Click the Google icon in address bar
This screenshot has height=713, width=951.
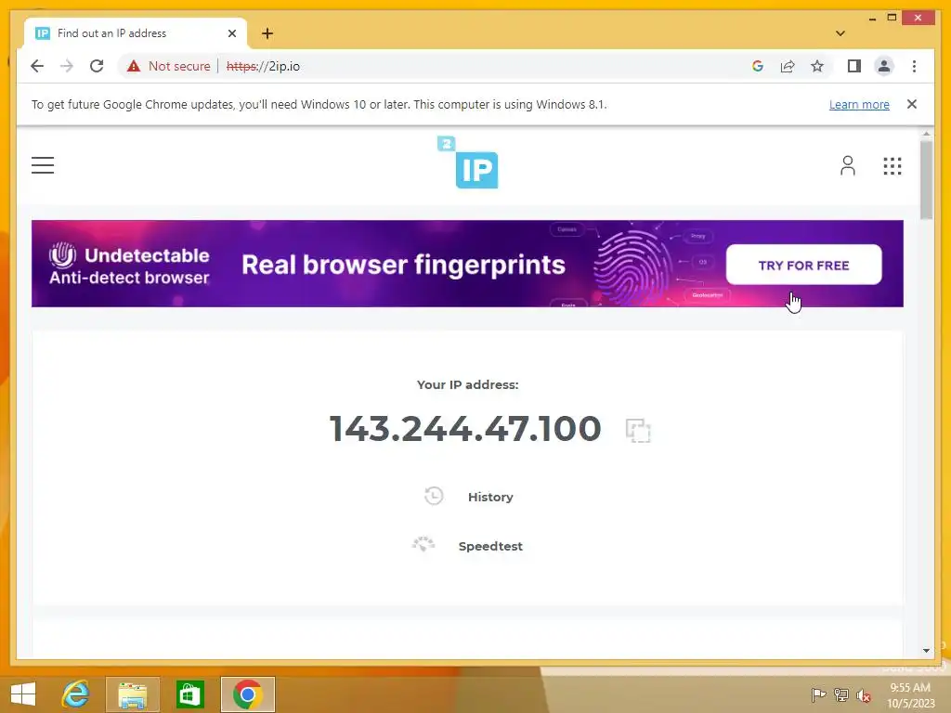point(758,66)
